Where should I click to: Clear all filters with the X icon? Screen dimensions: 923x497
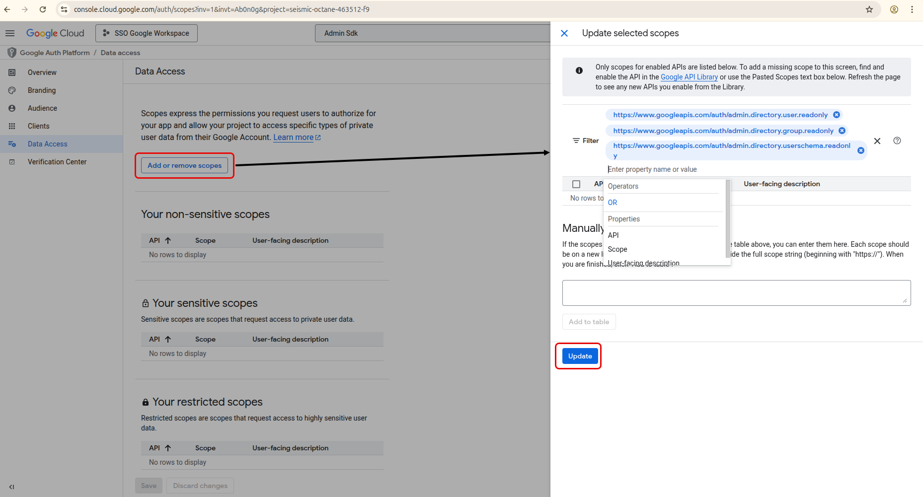click(877, 141)
